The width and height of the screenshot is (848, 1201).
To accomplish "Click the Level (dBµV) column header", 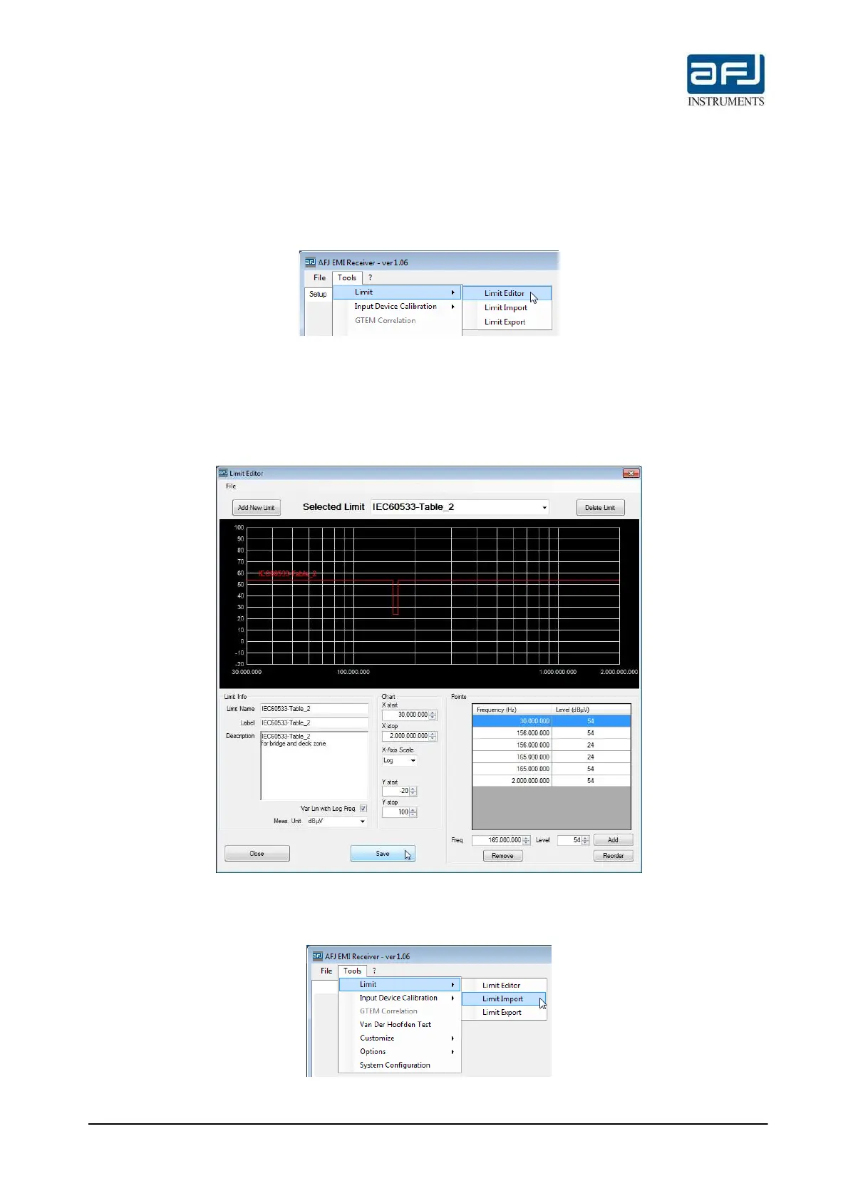I will (x=591, y=710).
